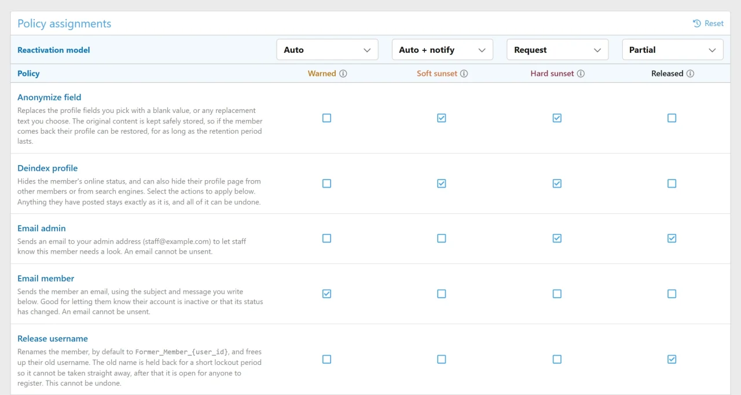Tick Email member for Hard sunset

click(x=557, y=294)
